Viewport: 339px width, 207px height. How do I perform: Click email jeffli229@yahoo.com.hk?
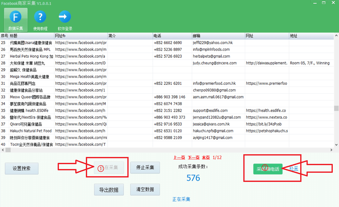coord(213,43)
